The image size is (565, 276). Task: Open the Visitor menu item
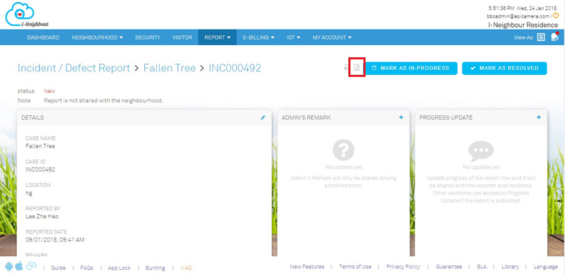coord(182,37)
